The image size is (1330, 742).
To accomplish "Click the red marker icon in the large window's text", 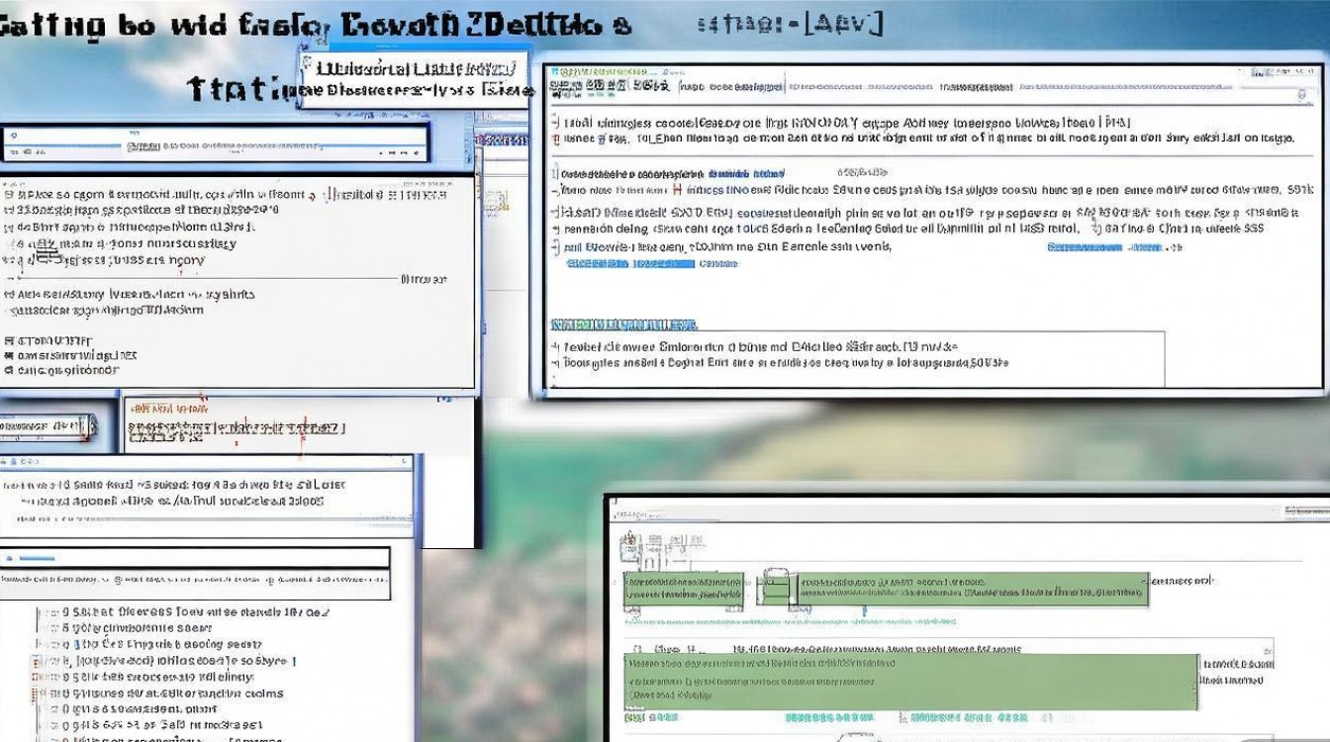I will pyautogui.click(x=678, y=188).
